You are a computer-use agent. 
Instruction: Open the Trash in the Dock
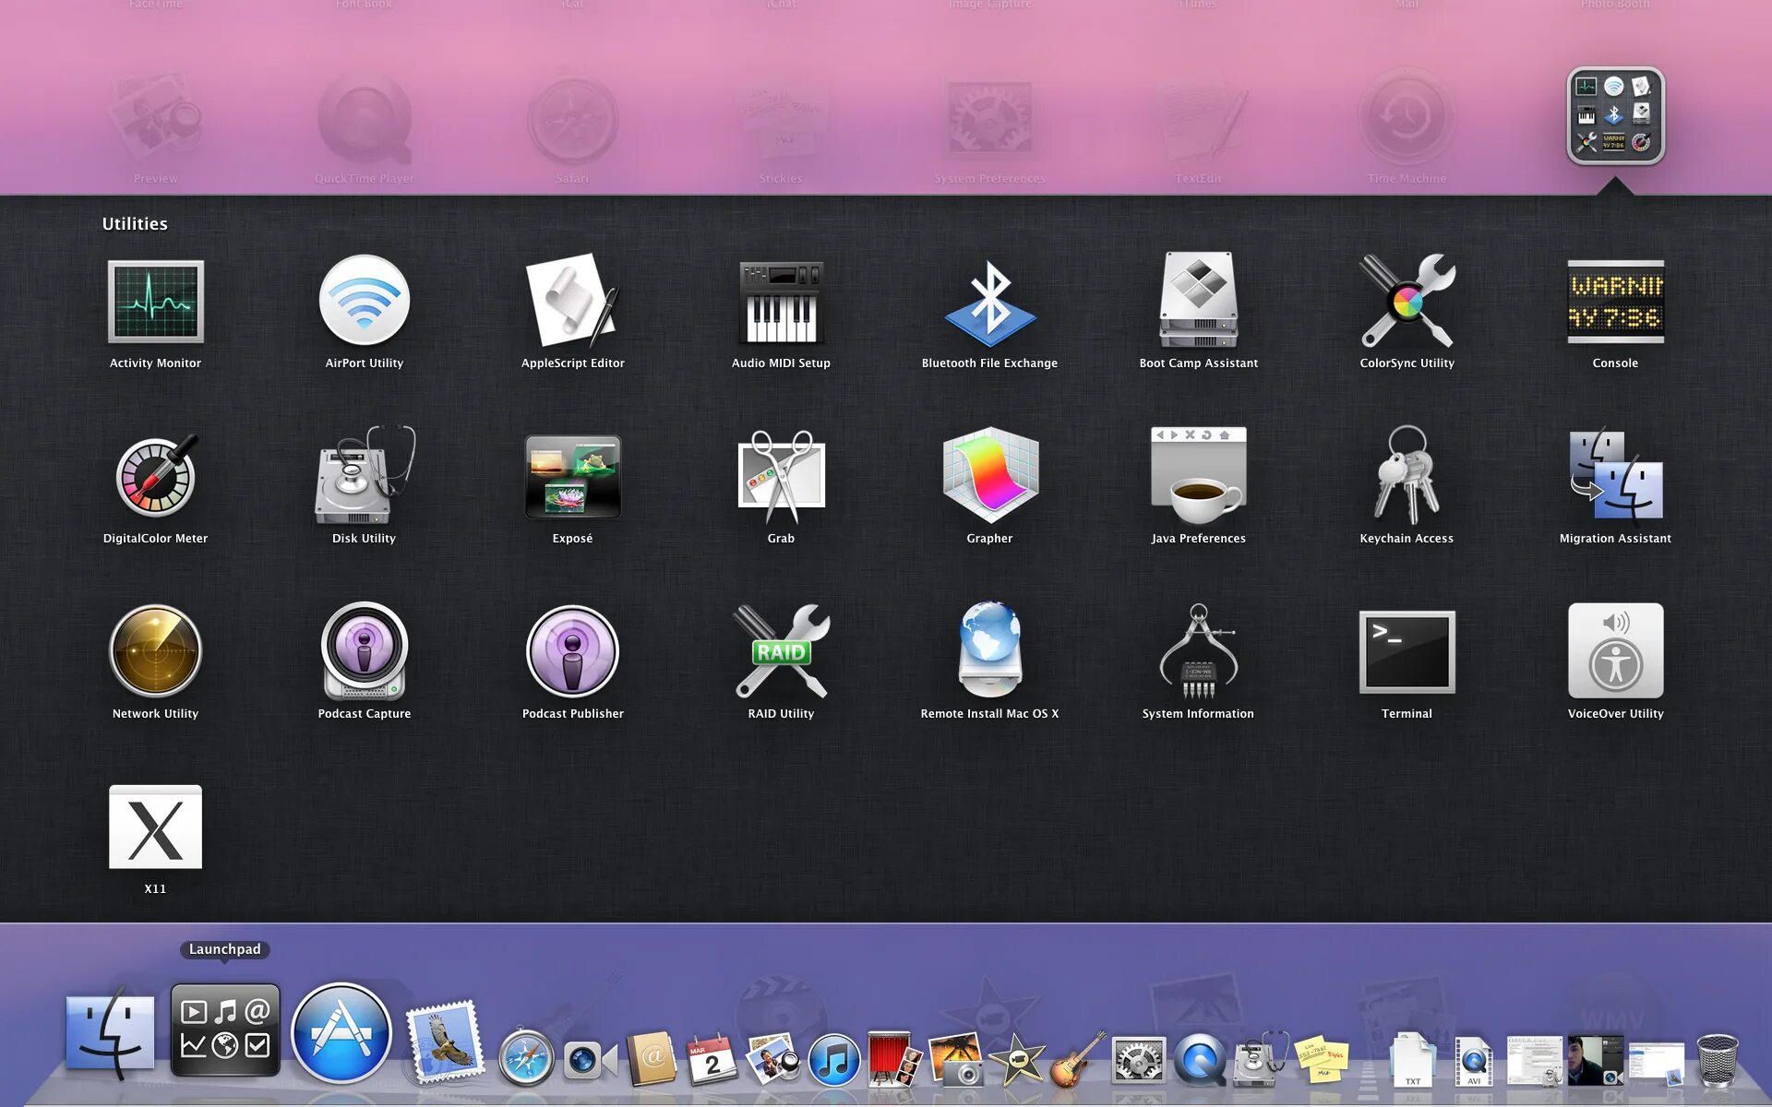pyautogui.click(x=1717, y=1059)
